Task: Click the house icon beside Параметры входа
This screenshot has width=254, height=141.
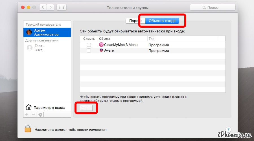Action: [29, 107]
